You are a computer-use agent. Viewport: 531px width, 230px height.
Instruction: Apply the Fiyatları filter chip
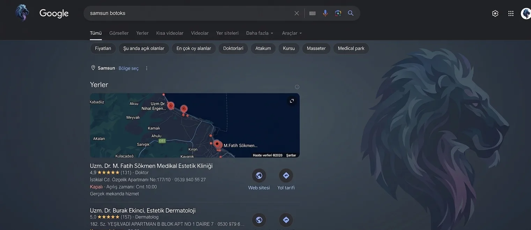(103, 48)
